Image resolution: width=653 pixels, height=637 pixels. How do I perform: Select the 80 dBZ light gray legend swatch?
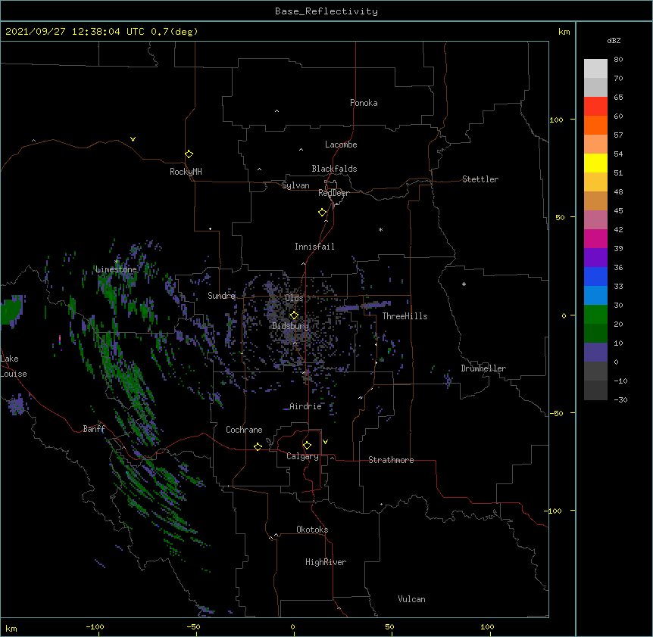click(x=595, y=69)
